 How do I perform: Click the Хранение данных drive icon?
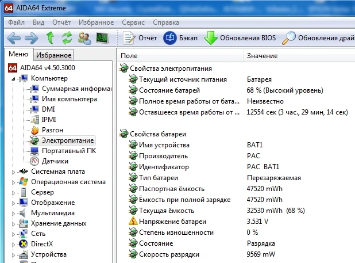(24, 223)
